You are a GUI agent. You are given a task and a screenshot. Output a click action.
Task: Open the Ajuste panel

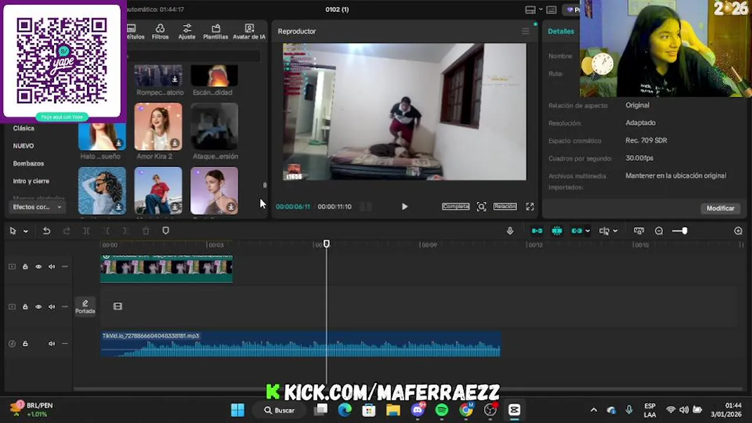[x=187, y=32]
